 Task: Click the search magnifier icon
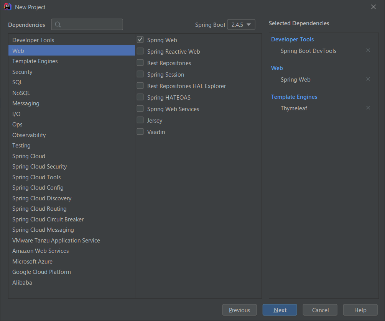[x=58, y=25]
